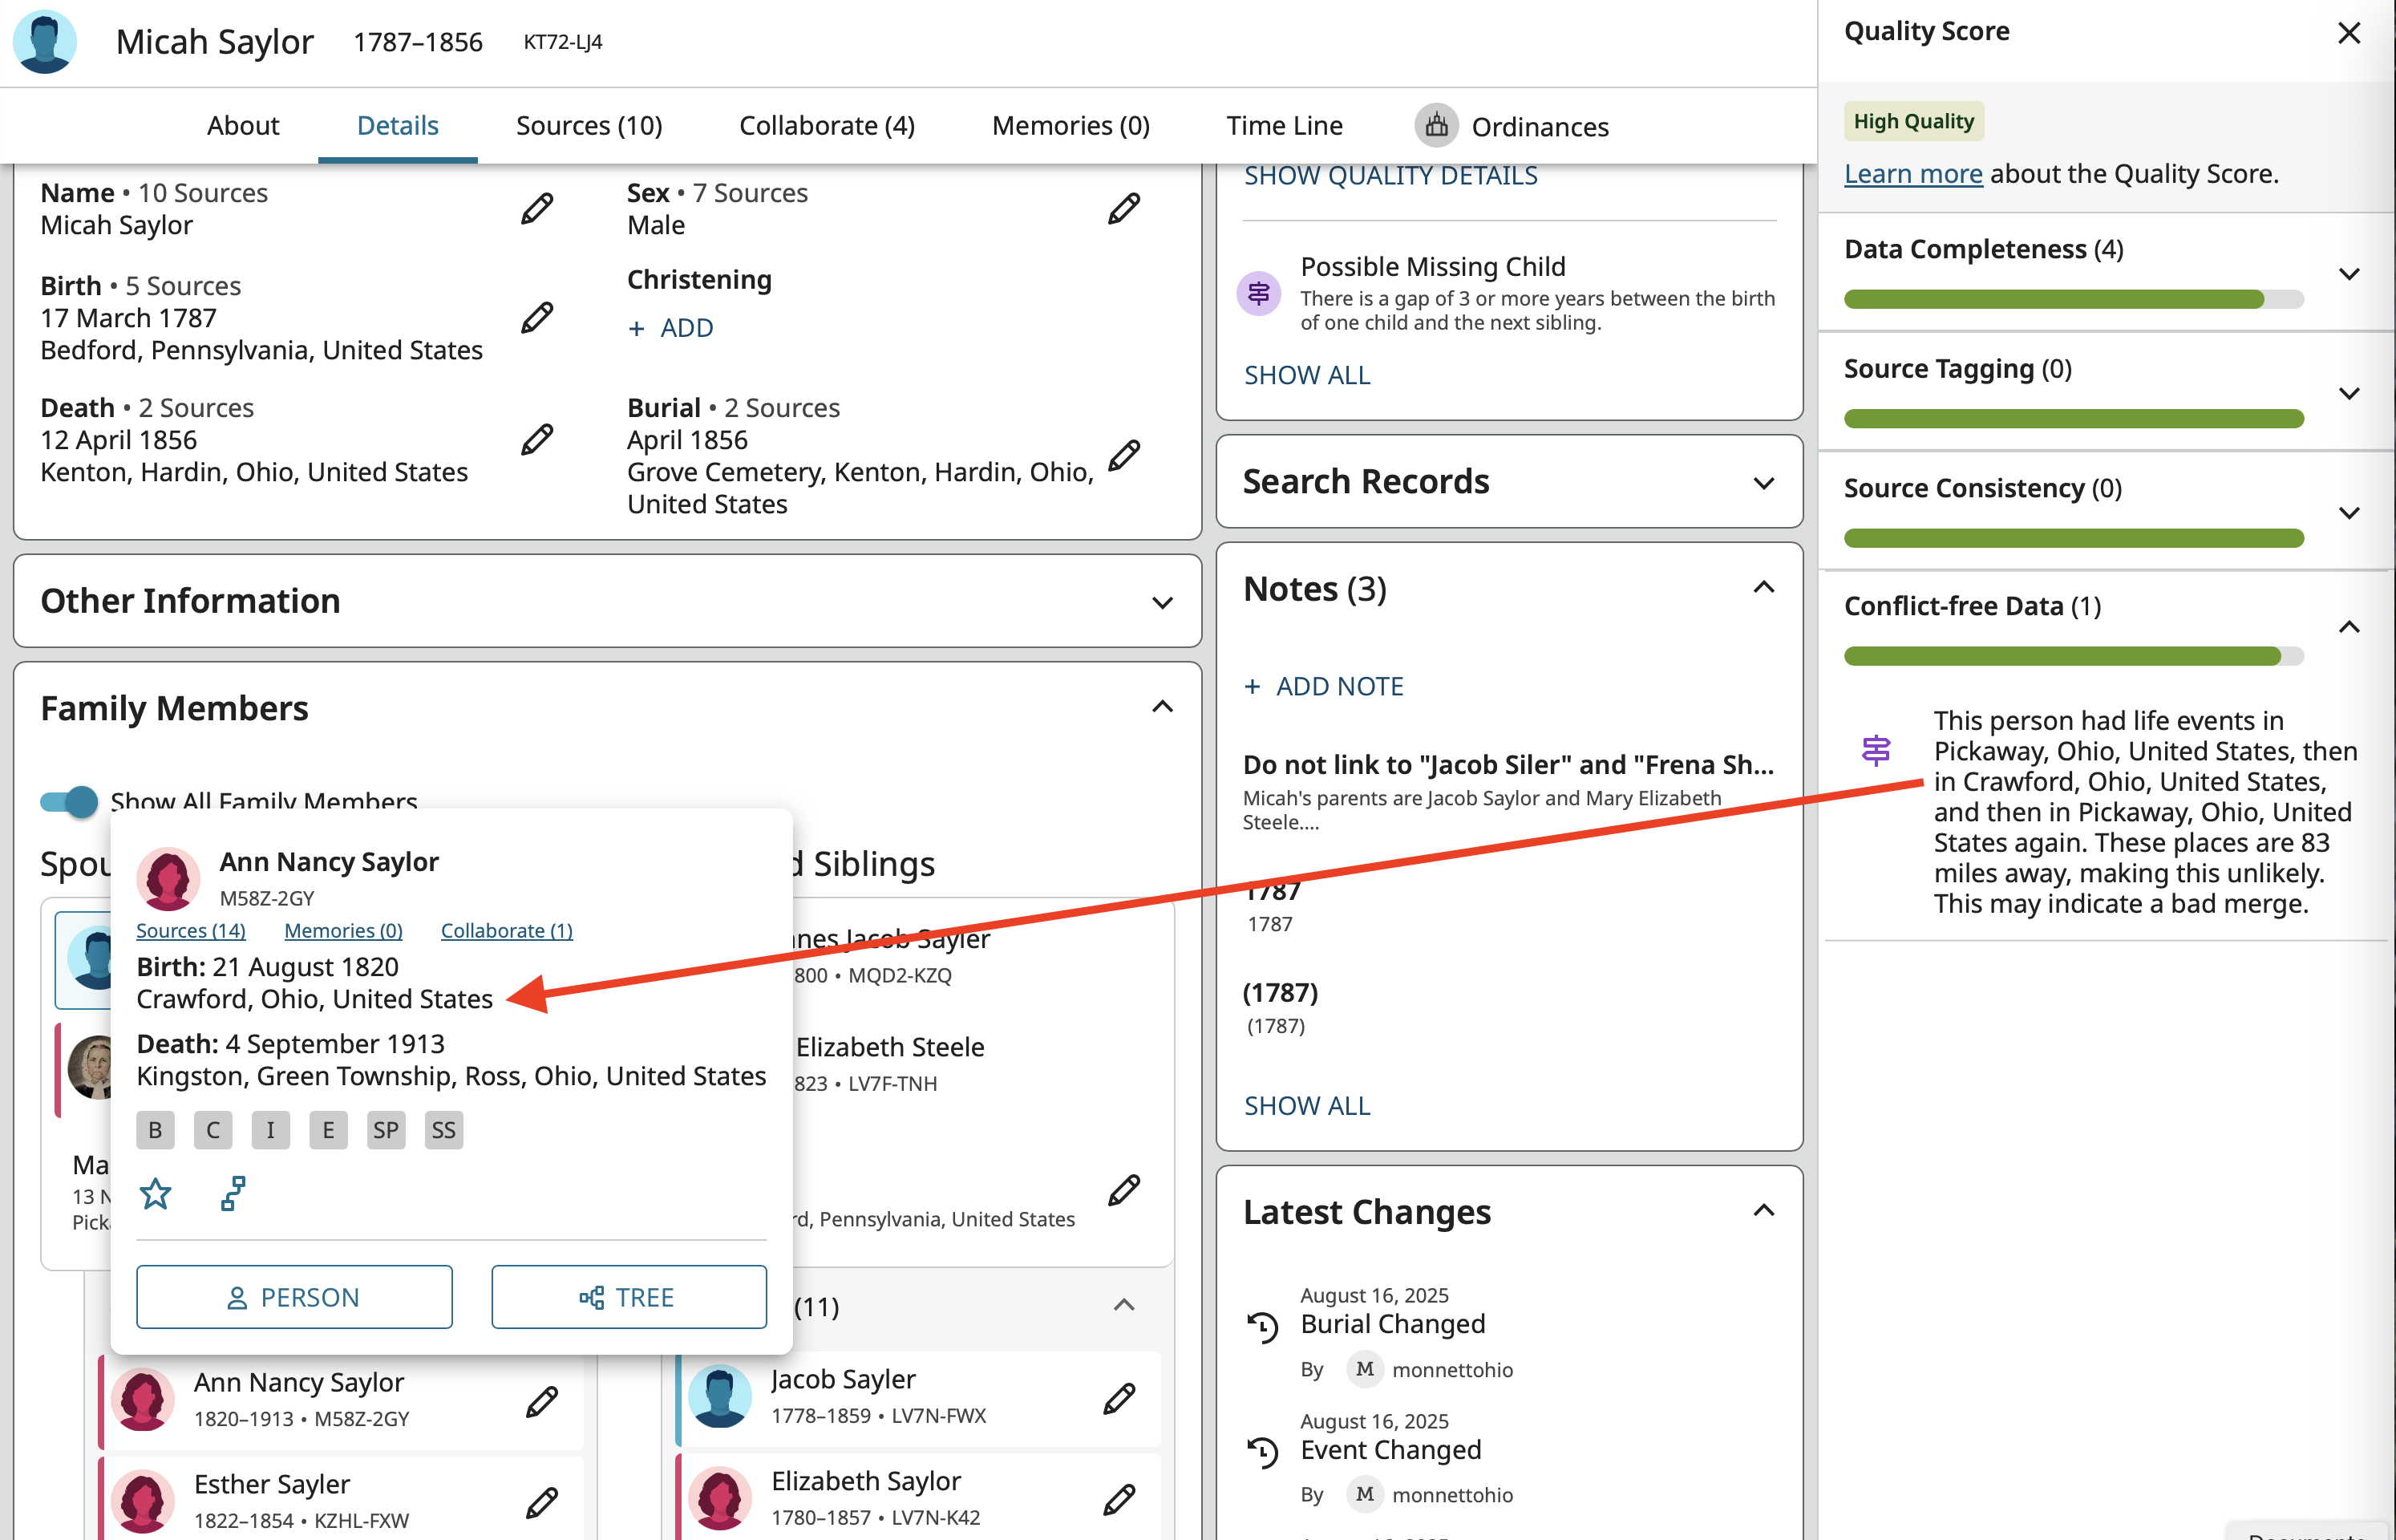Image resolution: width=2396 pixels, height=1540 pixels.
Task: Click the star icon in Ann Nancy Saylor popup
Action: click(x=156, y=1193)
